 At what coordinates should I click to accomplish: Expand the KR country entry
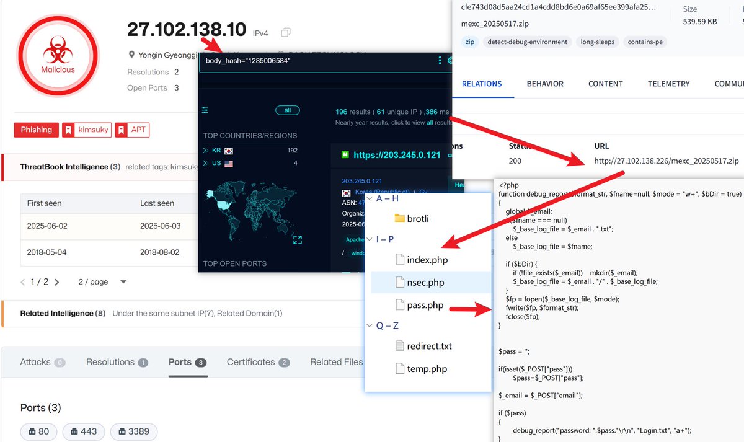click(206, 151)
